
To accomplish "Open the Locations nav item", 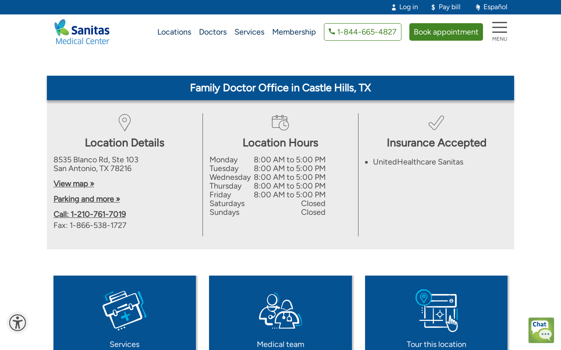I will 174,32.
